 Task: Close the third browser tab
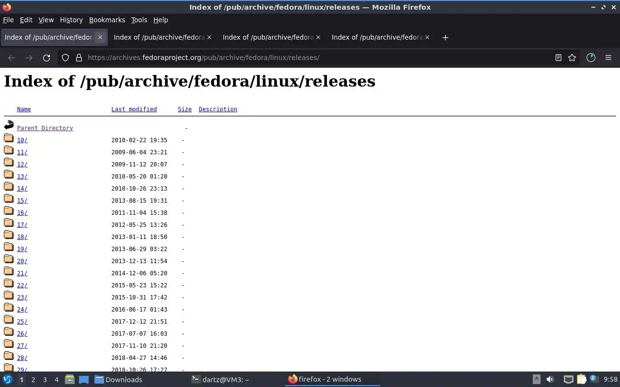[x=318, y=37]
